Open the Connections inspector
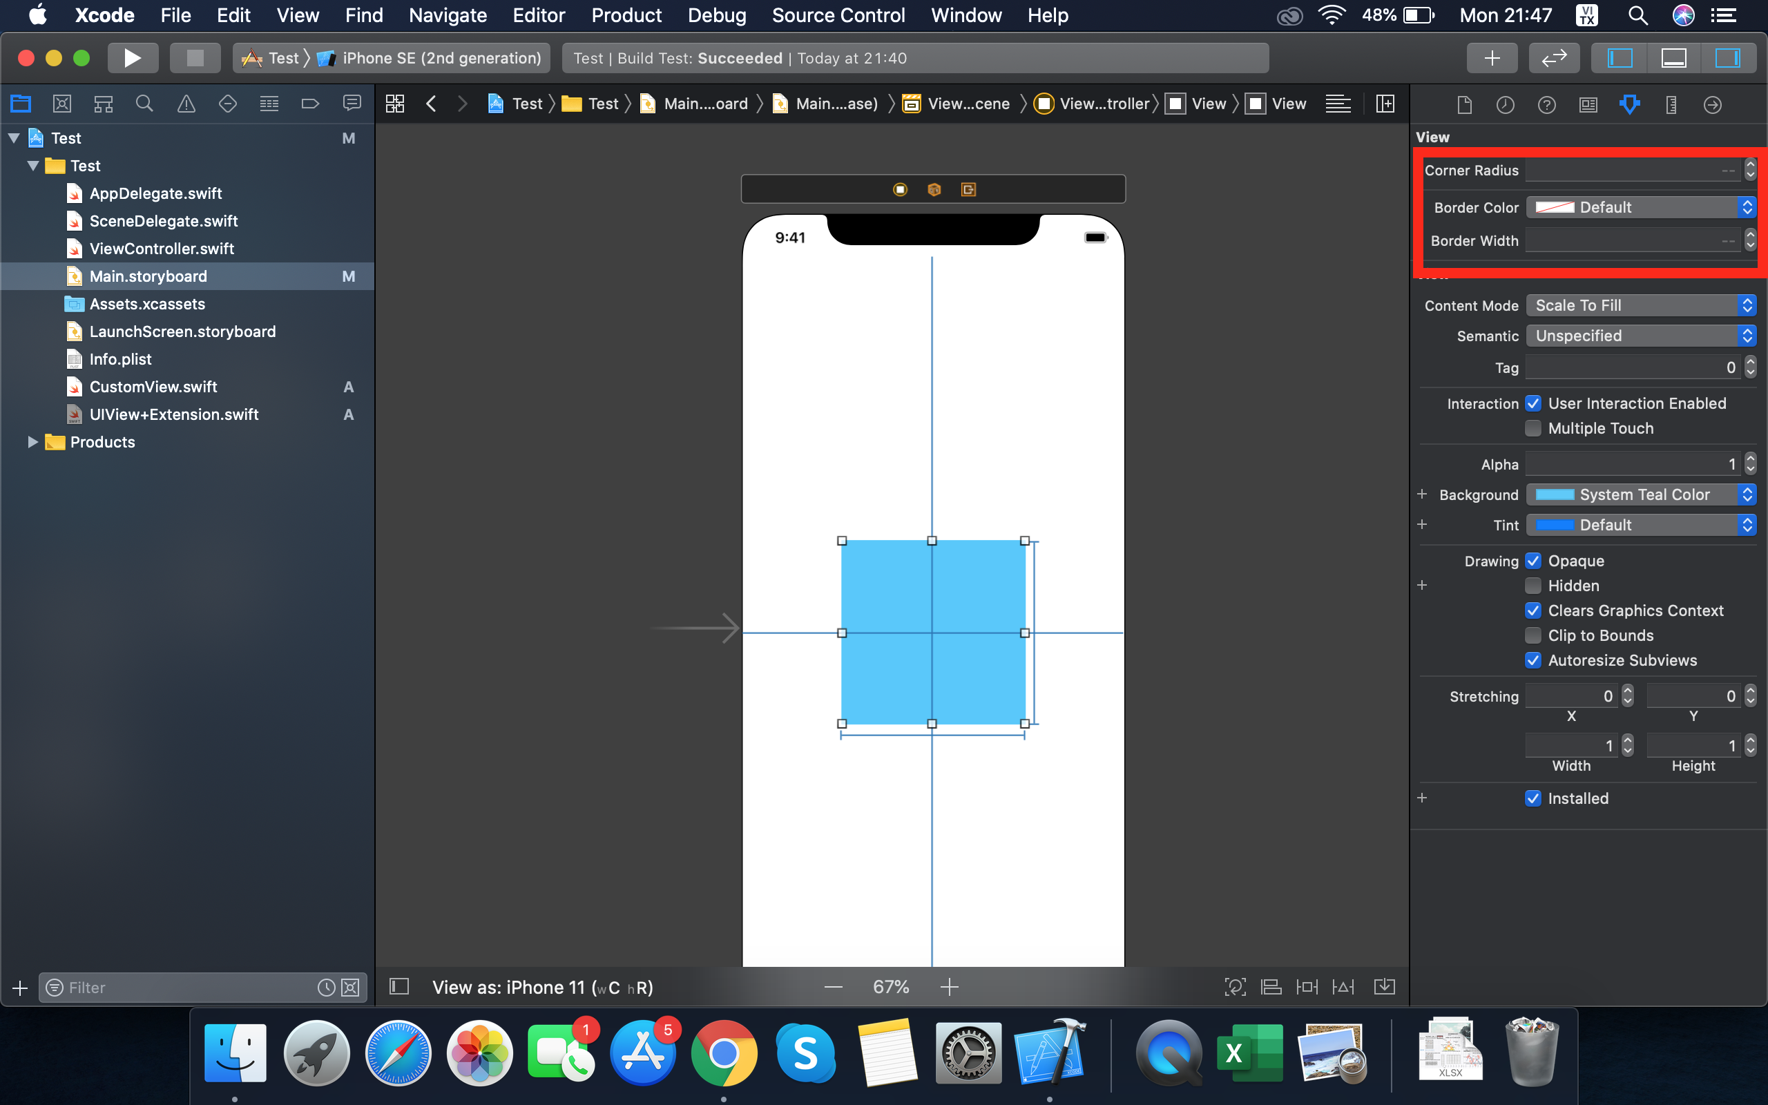Viewport: 1768px width, 1105px height. [1713, 104]
